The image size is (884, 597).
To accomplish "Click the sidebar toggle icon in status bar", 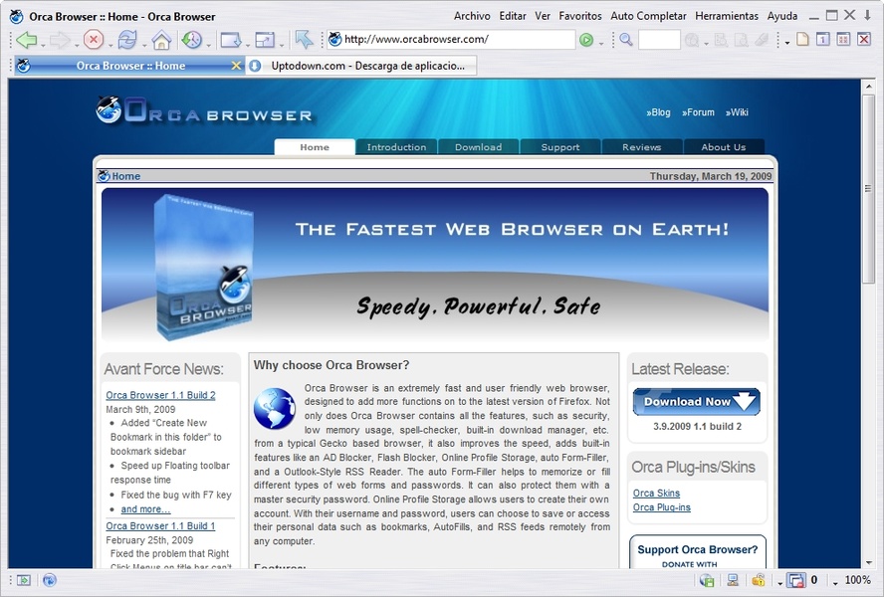I will pos(24,580).
